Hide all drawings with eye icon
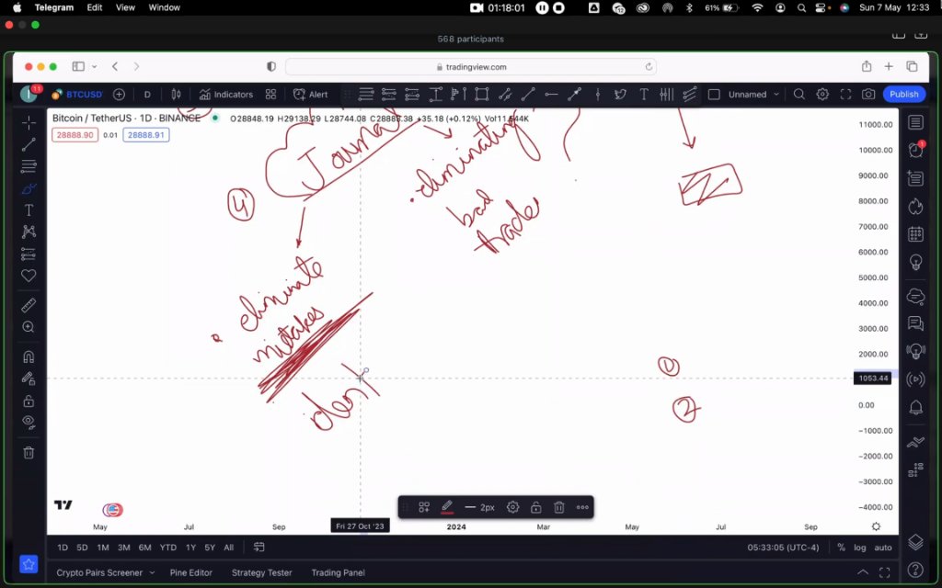 pyautogui.click(x=29, y=422)
